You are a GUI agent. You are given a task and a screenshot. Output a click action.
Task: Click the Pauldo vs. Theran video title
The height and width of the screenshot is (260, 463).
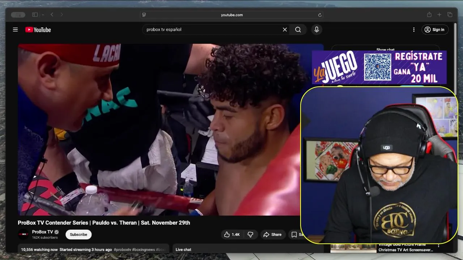click(x=104, y=223)
